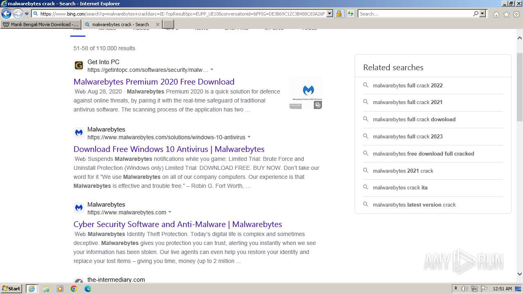523x294 pixels.
Task: Search related: malwarebytes crack ita
Action: 400,187
